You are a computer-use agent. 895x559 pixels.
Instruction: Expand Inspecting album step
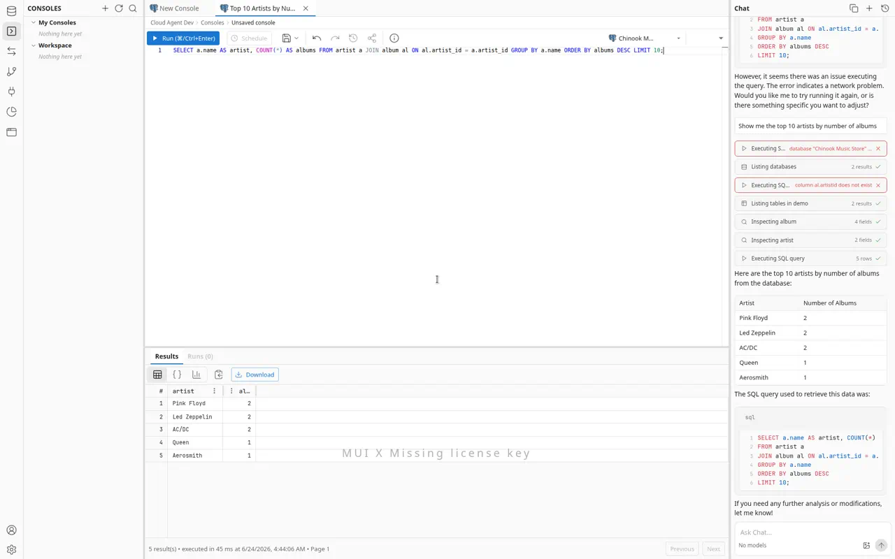[x=810, y=222]
